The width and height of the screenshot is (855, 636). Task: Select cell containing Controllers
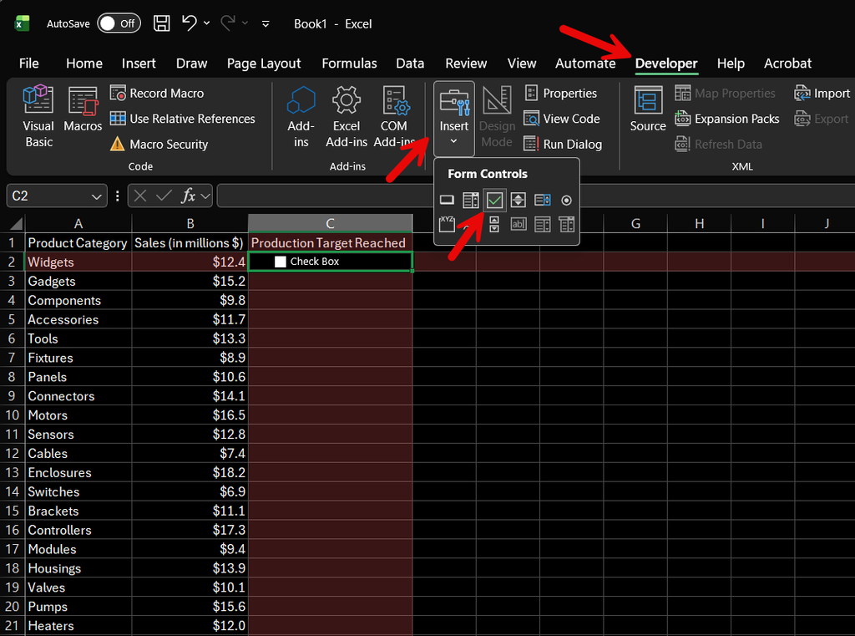click(78, 530)
